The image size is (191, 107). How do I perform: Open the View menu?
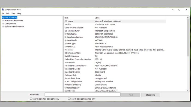pos(13,14)
